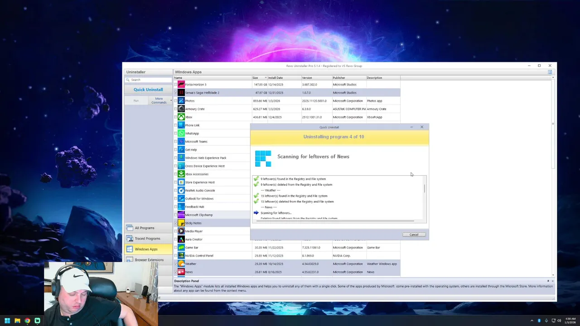Sort the list by Size column

pyautogui.click(x=259, y=78)
